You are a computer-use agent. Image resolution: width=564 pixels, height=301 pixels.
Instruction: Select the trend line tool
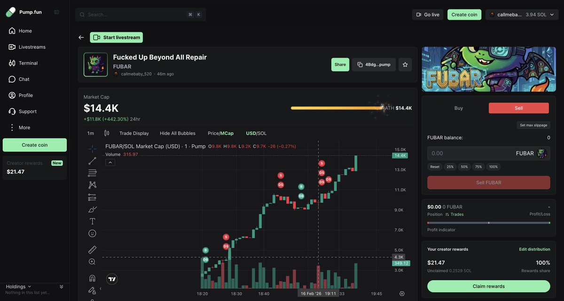coord(93,161)
